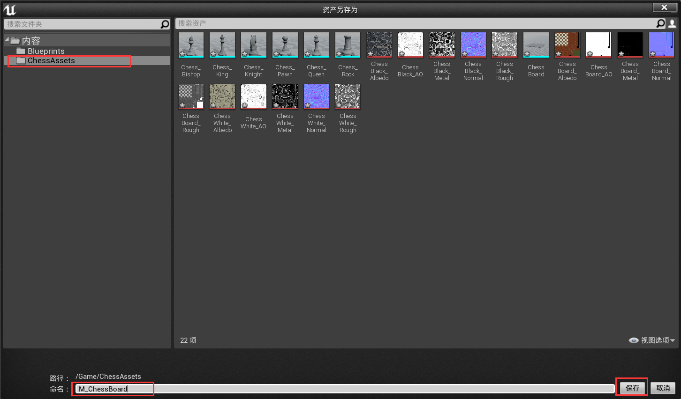Click the 取消 cancel button
The image size is (681, 399).
(663, 388)
